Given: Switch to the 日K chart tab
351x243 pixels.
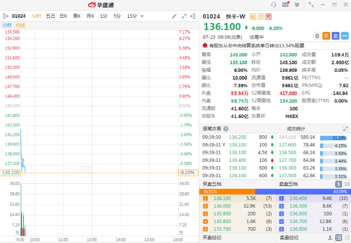Looking at the screenshot, I should pos(63,16).
